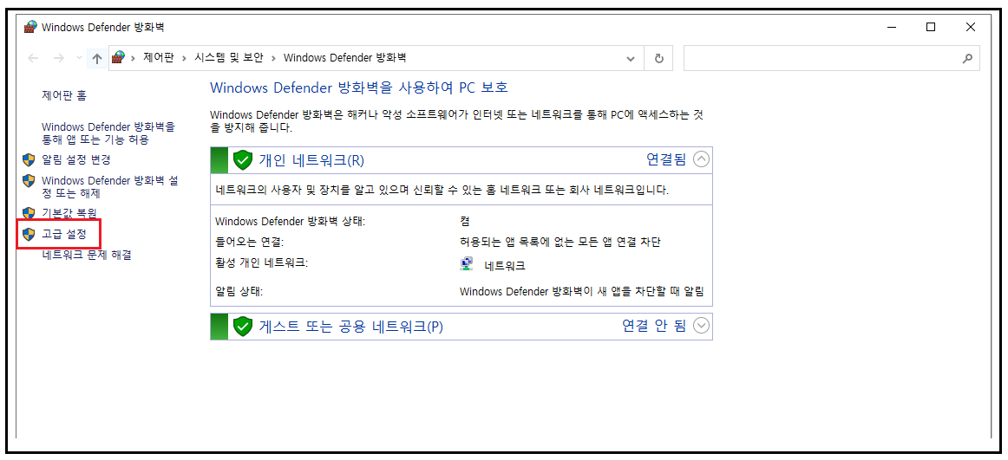
Task: Click the Windows Defender 방화벽 상태 label
Action: coord(290,222)
